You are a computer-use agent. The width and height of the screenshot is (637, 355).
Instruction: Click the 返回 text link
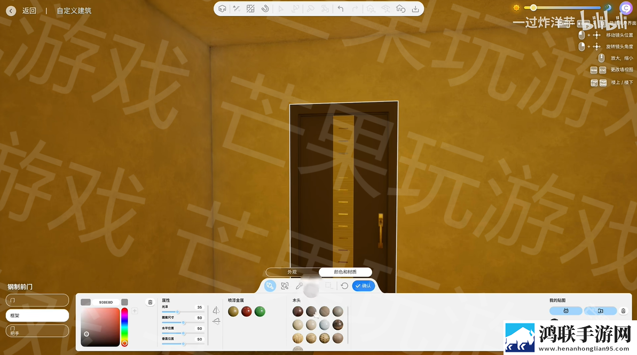(x=29, y=11)
